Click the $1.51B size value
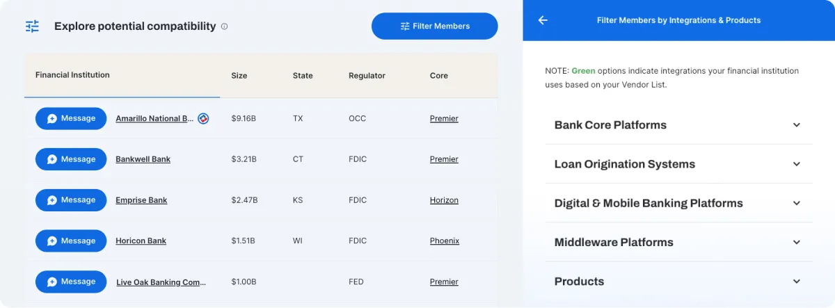Viewport: 835px width, 308px height. (x=243, y=241)
